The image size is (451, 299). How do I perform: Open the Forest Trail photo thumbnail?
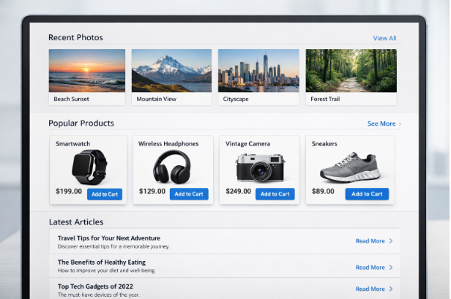(x=351, y=71)
